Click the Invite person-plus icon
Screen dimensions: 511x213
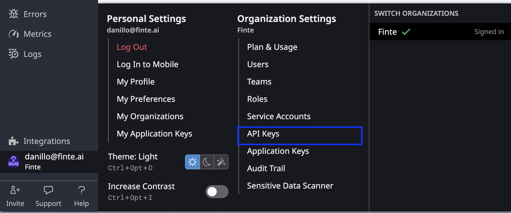(x=15, y=190)
